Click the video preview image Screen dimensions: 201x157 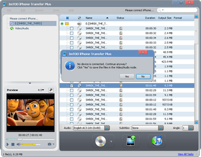point(31,113)
